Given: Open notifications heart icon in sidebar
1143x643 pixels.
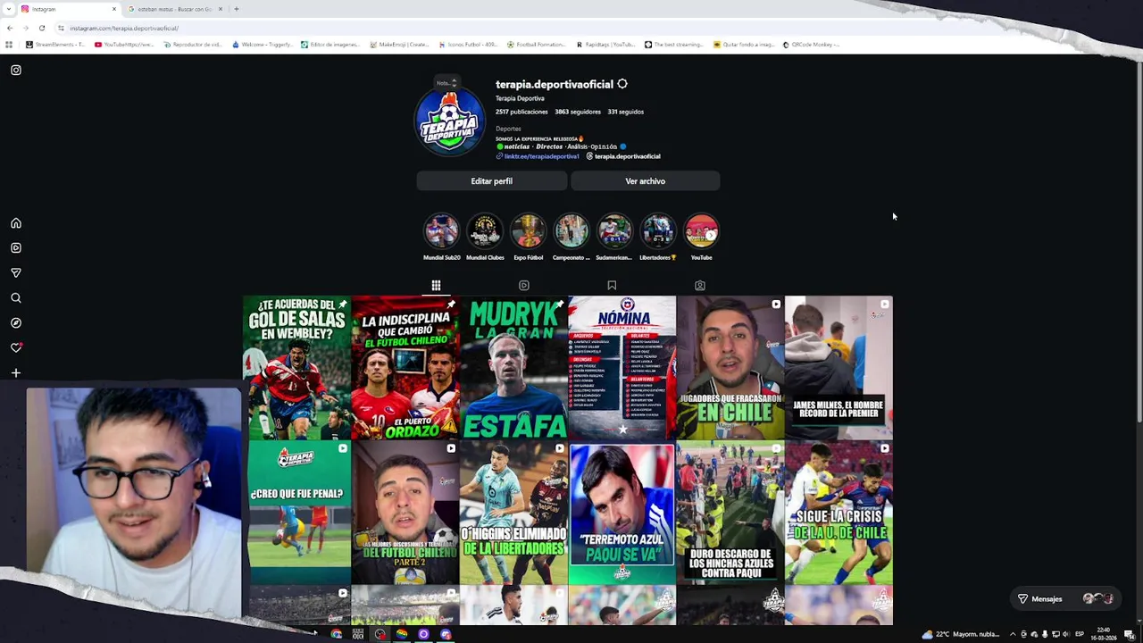Looking at the screenshot, I should click(x=15, y=347).
